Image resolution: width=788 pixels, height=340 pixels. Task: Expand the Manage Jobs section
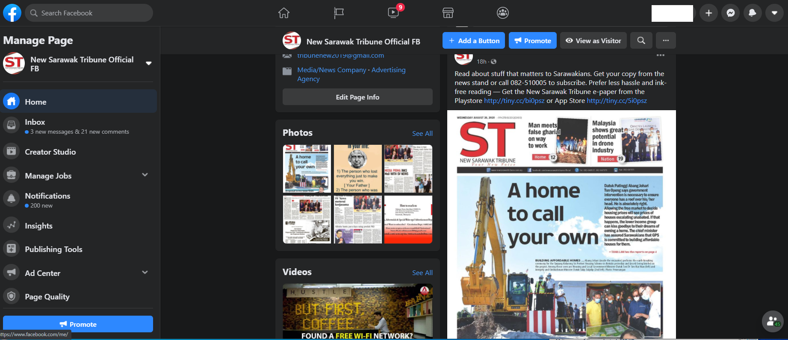click(x=145, y=175)
